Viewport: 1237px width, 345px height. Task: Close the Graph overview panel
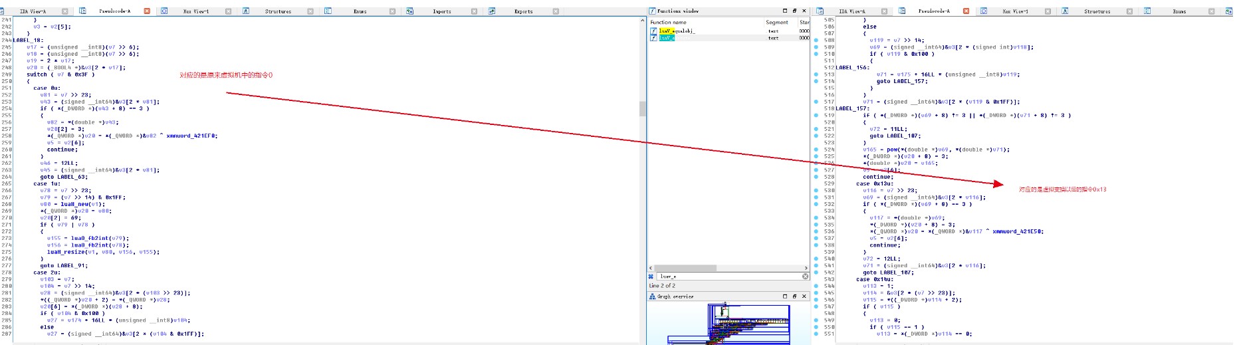(804, 296)
